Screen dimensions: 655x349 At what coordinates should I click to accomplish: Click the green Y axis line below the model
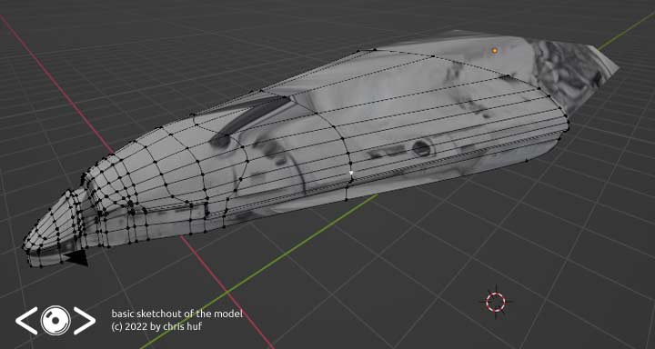pos(259,272)
